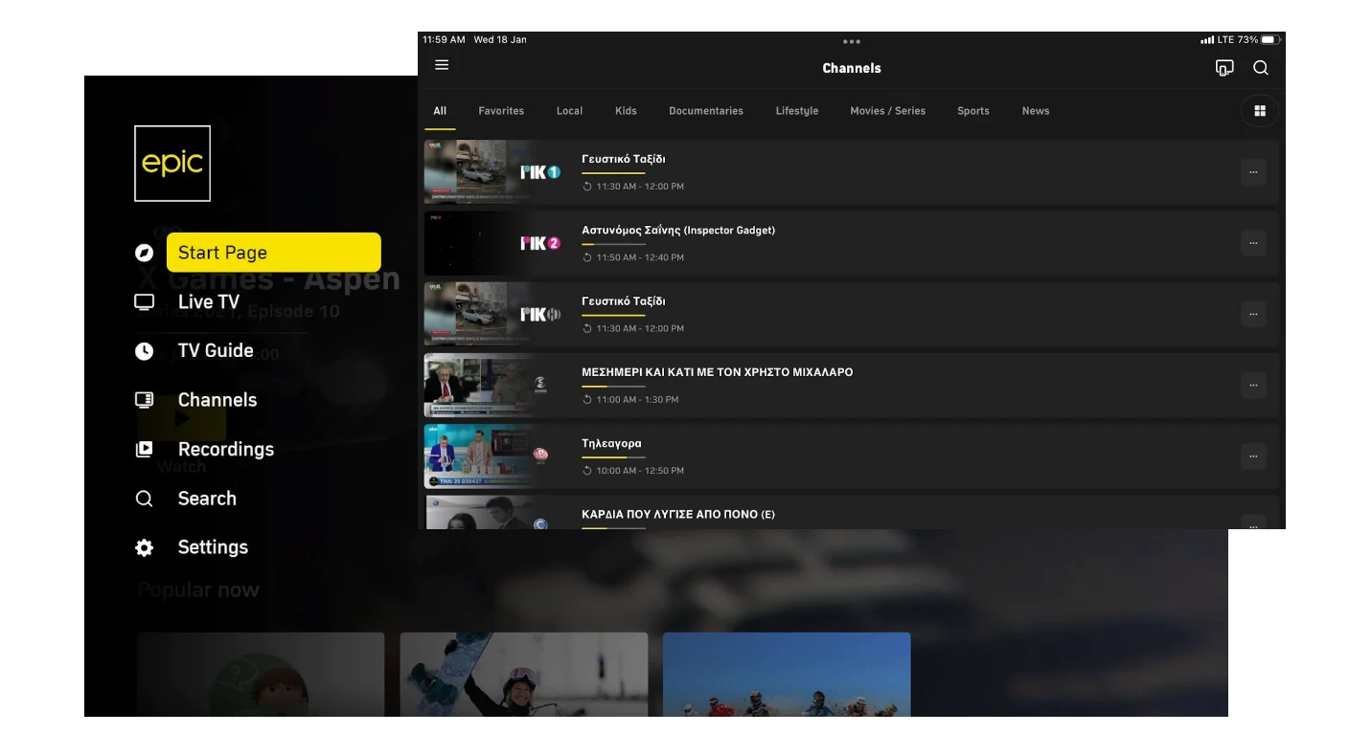
Task: Select the Sports category tab
Action: (972, 110)
